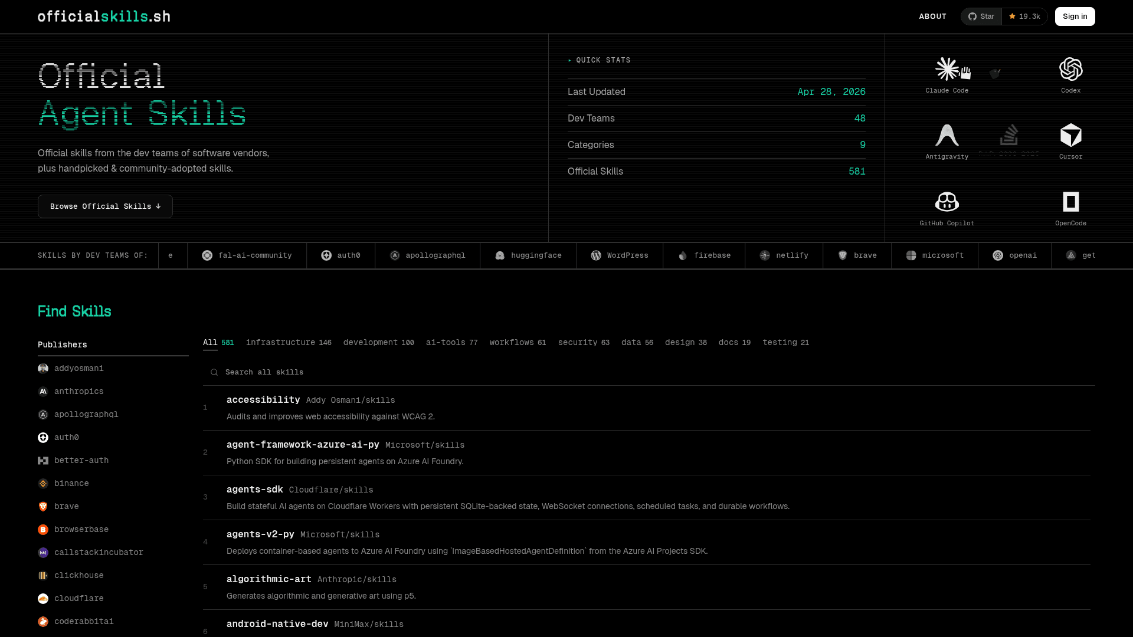Open the ABOUT page link

932,17
